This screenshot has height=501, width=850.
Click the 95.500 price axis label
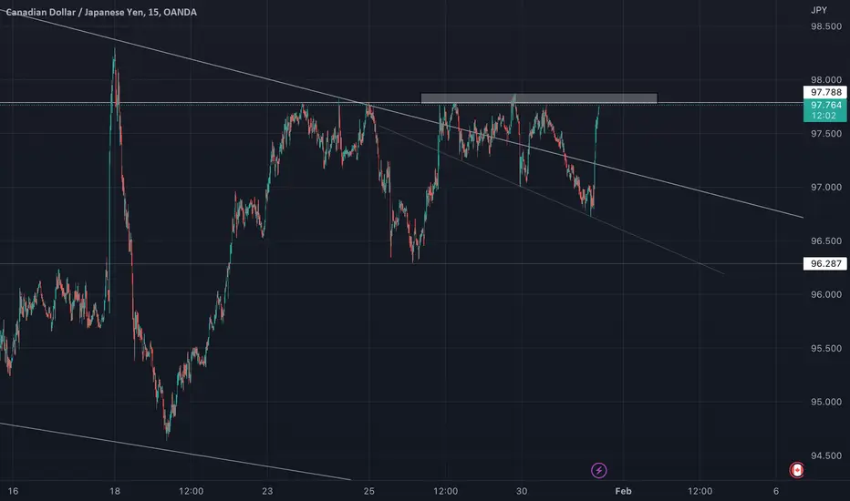click(825, 348)
